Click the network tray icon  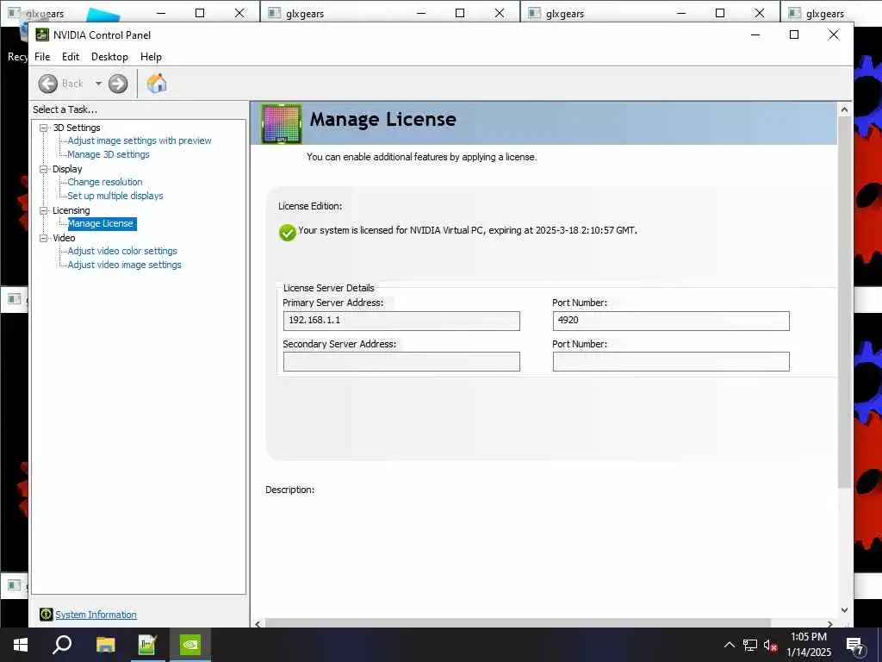click(750, 645)
